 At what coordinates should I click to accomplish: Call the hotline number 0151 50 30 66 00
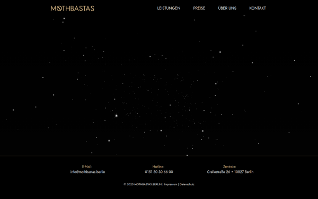pyautogui.click(x=159, y=172)
